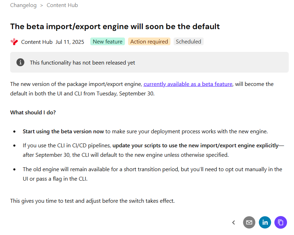Click the 'What should I do?' heading
The width and height of the screenshot is (294, 235).
(x=33, y=113)
